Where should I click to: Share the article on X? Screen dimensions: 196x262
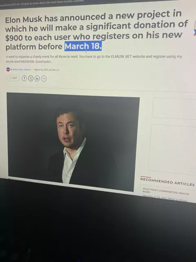(x=31, y=78)
